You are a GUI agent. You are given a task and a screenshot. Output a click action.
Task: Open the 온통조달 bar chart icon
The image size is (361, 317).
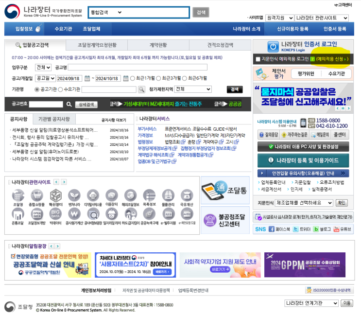click(x=18, y=214)
